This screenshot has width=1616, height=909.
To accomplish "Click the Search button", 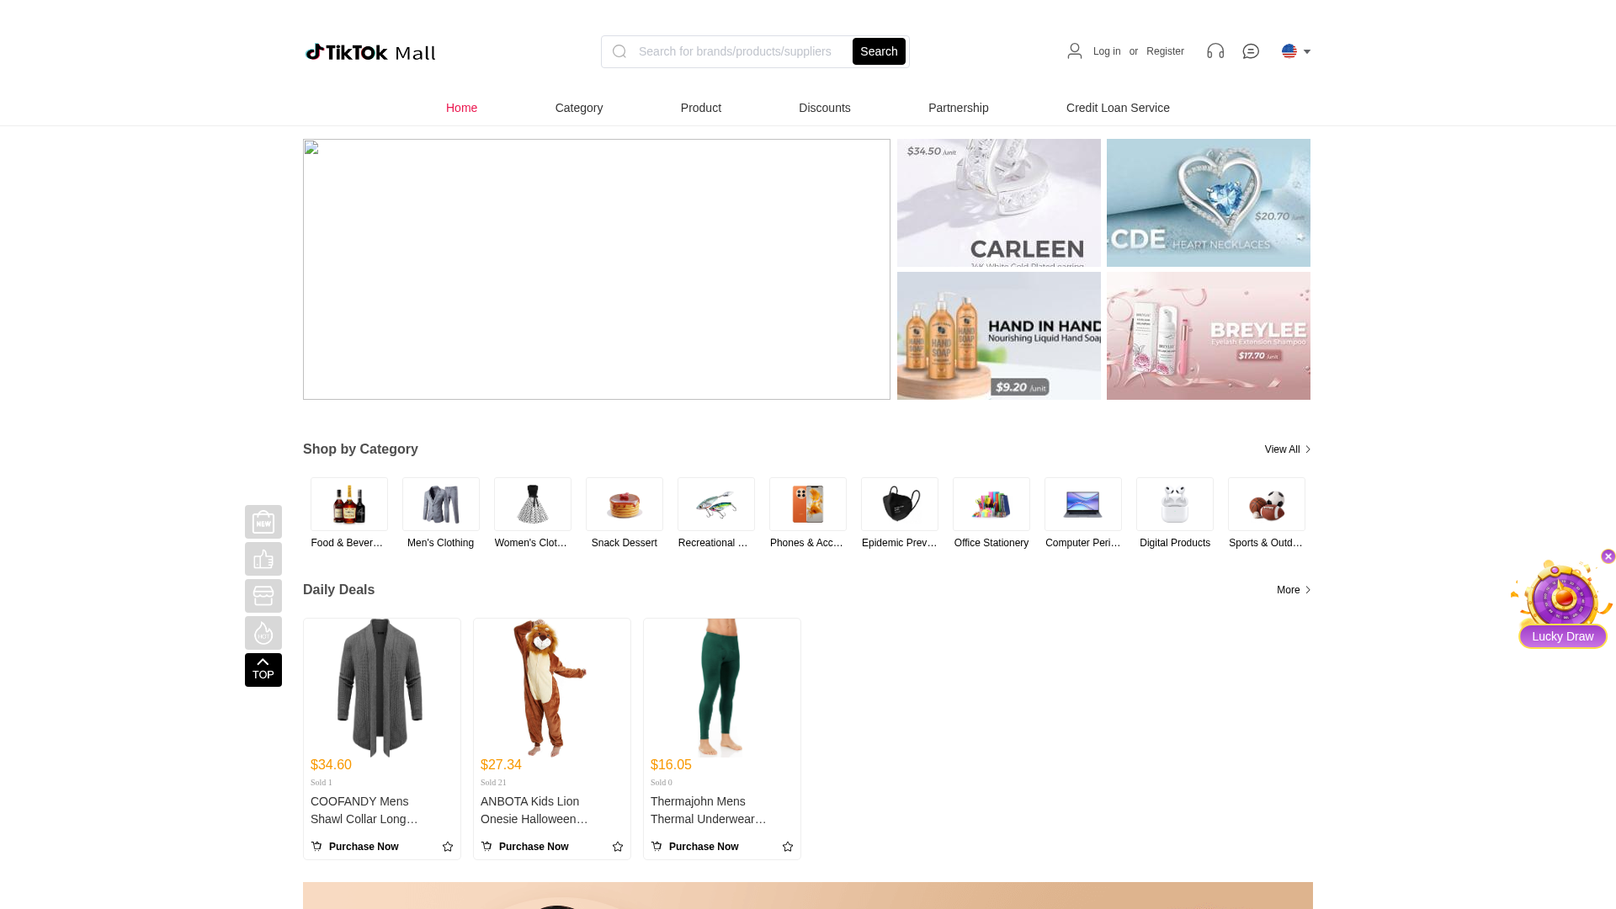I will pyautogui.click(x=879, y=51).
